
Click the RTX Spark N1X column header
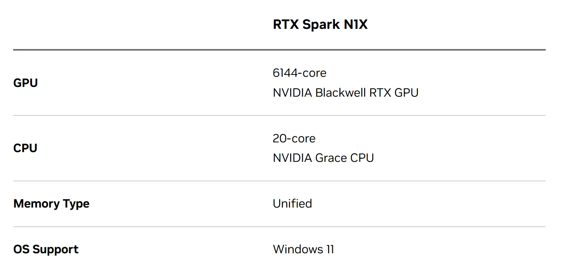[x=320, y=24]
